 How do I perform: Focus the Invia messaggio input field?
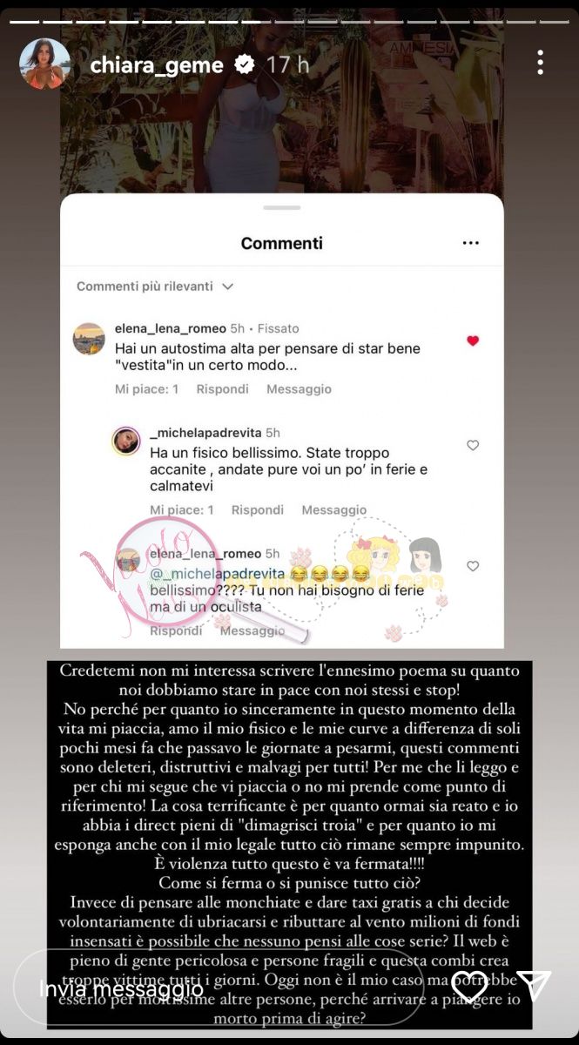click(x=219, y=987)
